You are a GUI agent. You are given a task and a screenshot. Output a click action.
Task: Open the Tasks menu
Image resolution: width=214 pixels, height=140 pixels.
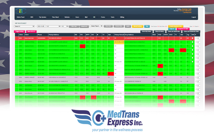point(112,17)
